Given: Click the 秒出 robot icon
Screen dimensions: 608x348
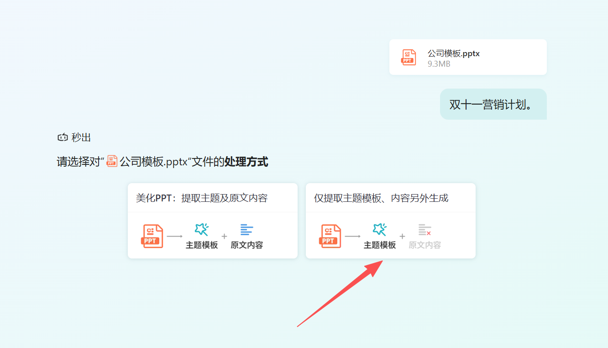Looking at the screenshot, I should pyautogui.click(x=63, y=137).
